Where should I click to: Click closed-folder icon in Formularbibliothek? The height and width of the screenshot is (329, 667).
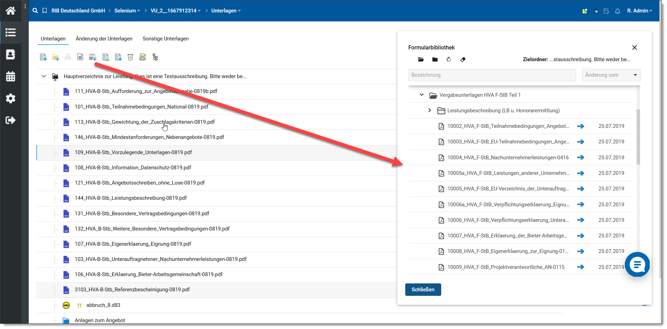pyautogui.click(x=435, y=59)
